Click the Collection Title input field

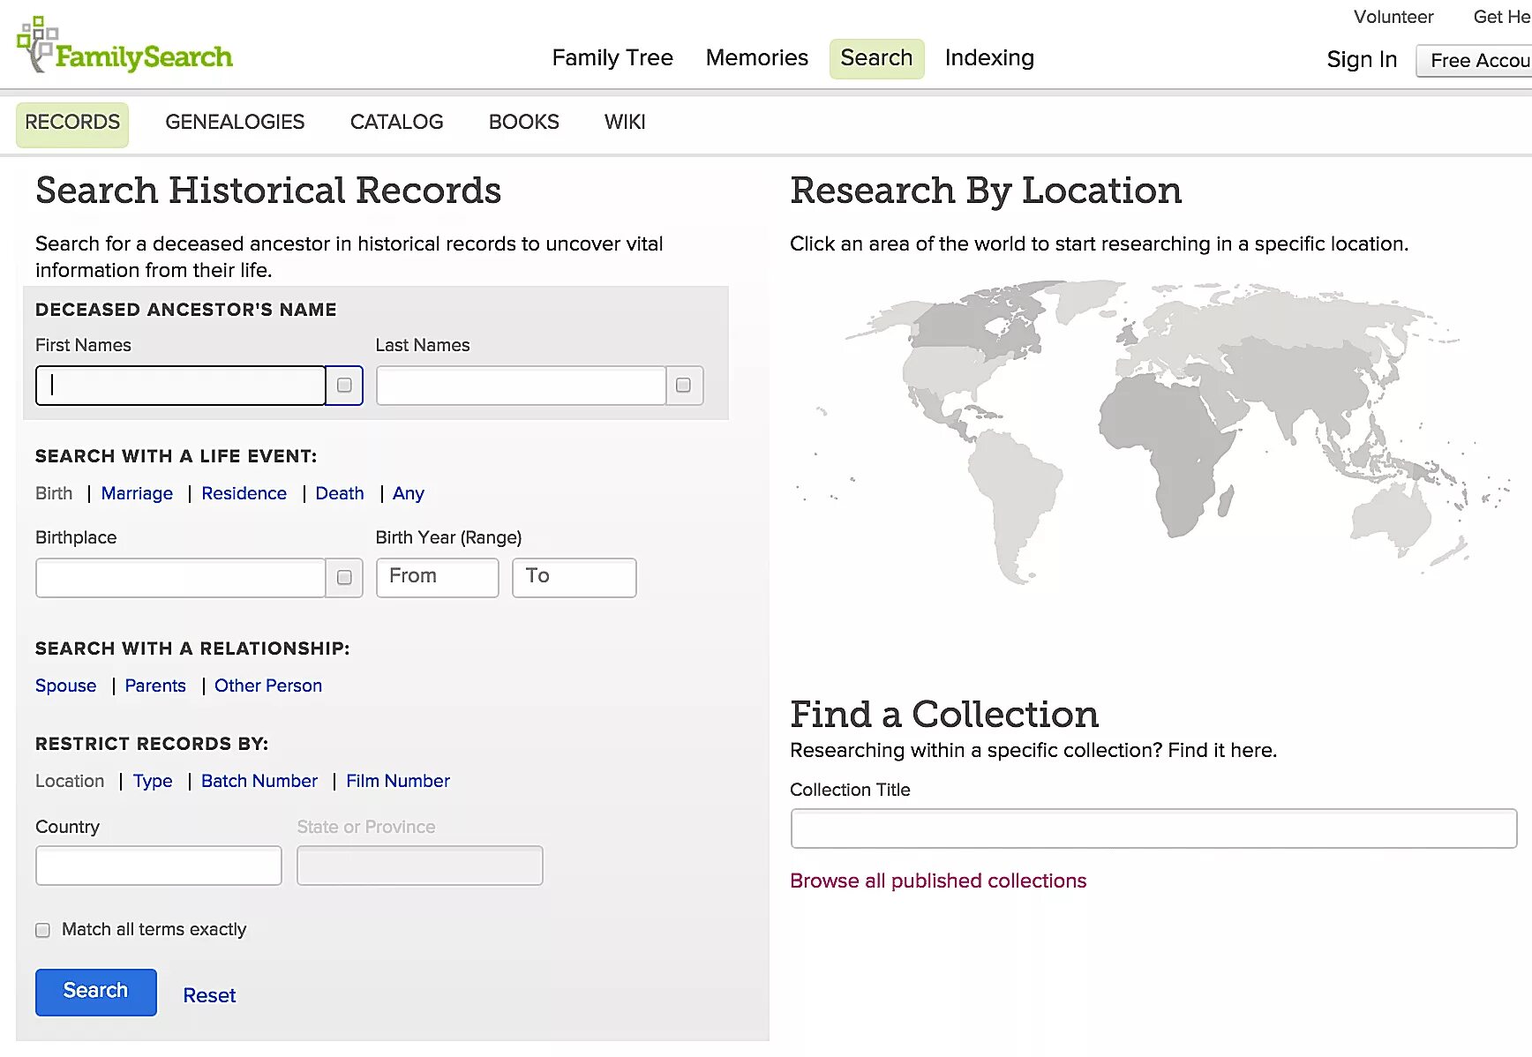click(x=1153, y=828)
